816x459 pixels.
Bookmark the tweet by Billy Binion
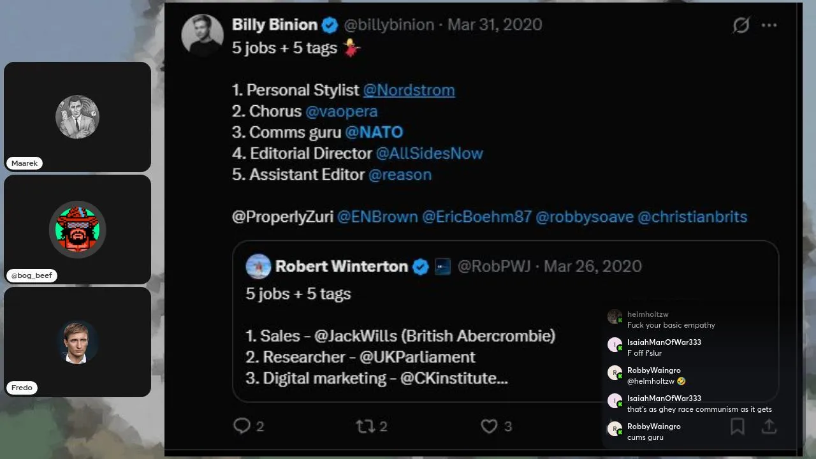pyautogui.click(x=737, y=426)
